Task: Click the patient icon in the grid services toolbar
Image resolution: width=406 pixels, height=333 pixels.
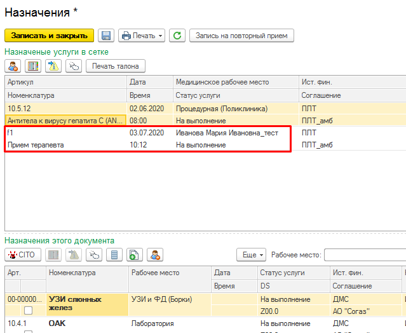Action: click(x=14, y=65)
